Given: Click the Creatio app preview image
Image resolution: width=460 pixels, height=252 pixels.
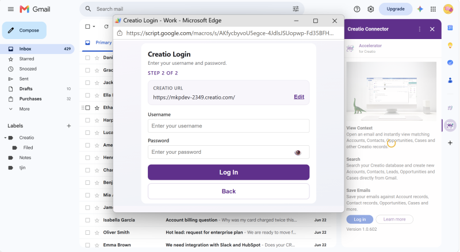Looking at the screenshot, I should tap(392, 91).
